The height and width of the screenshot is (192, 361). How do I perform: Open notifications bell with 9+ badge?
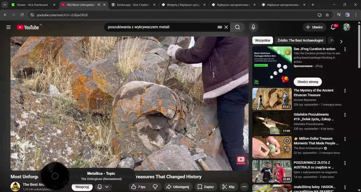(x=333, y=27)
